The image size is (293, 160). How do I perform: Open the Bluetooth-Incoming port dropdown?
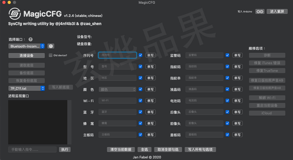[26, 46]
